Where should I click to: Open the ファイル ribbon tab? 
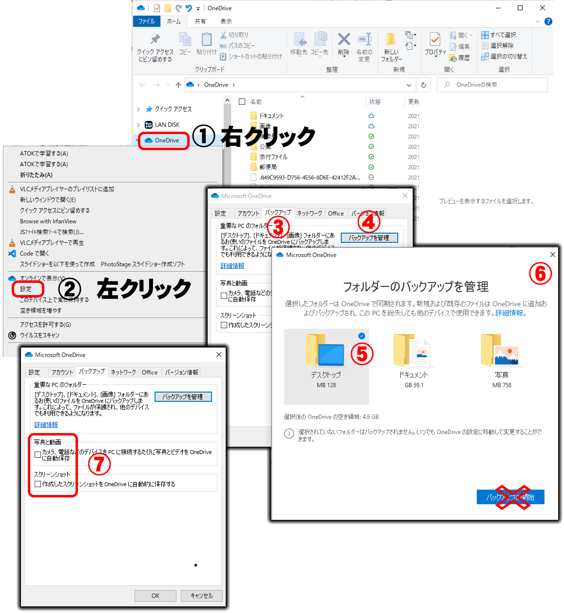[147, 21]
